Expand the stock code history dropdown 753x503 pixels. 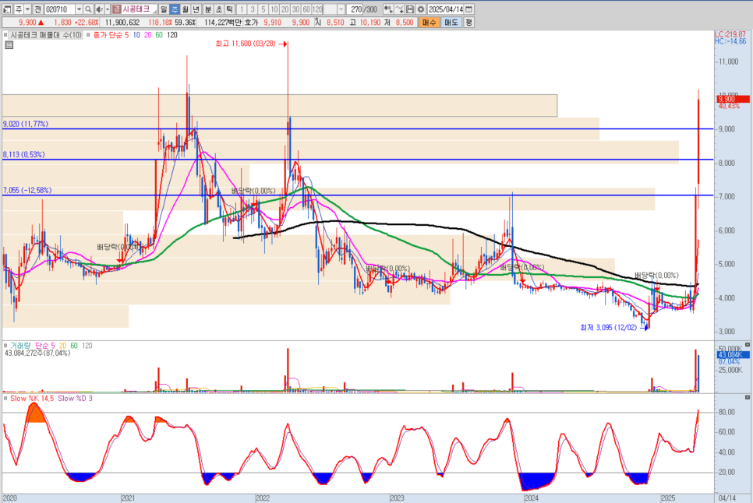[x=79, y=9]
